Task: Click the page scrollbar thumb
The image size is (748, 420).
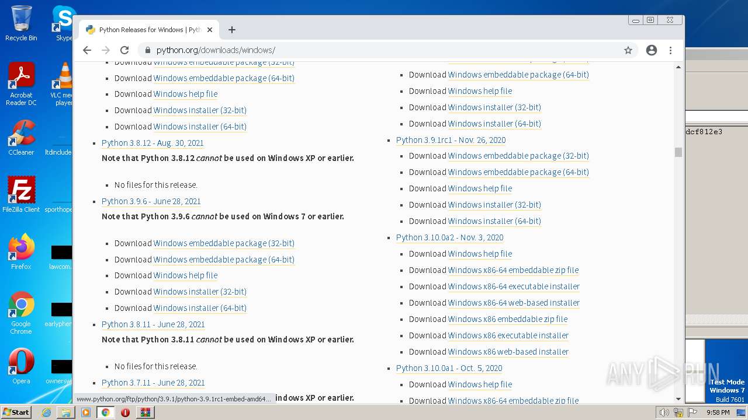Action: pos(678,152)
